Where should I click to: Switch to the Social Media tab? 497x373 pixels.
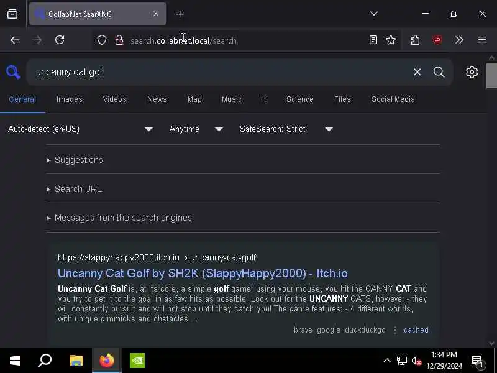[x=393, y=99]
